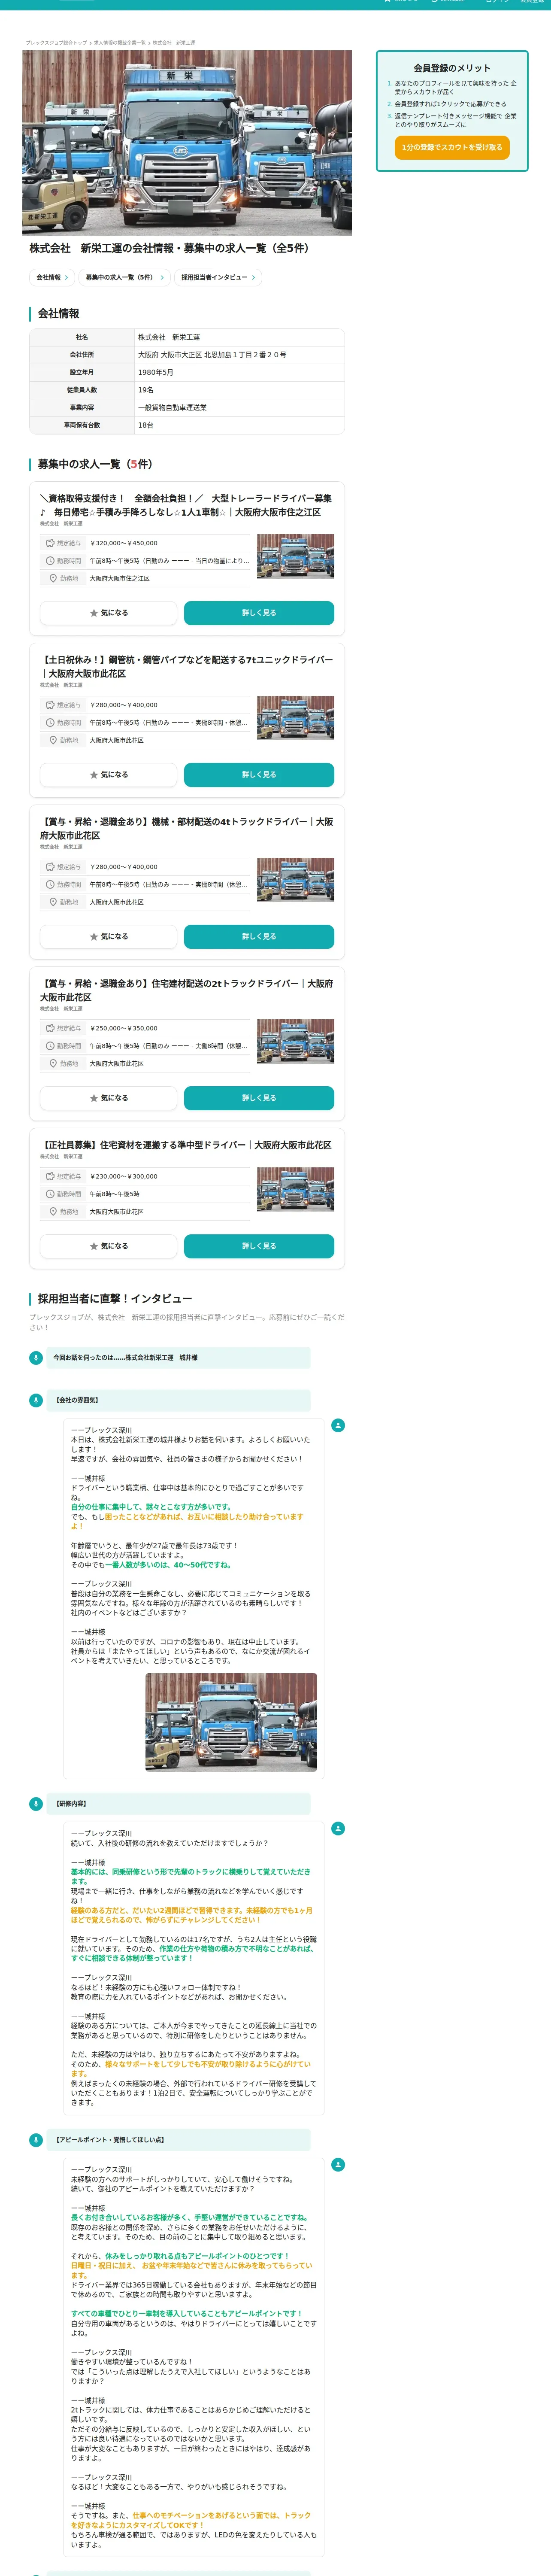Select salary text ¥230,000〜¥300,000
Screen dimensions: 551x2576
[x=123, y=1176]
